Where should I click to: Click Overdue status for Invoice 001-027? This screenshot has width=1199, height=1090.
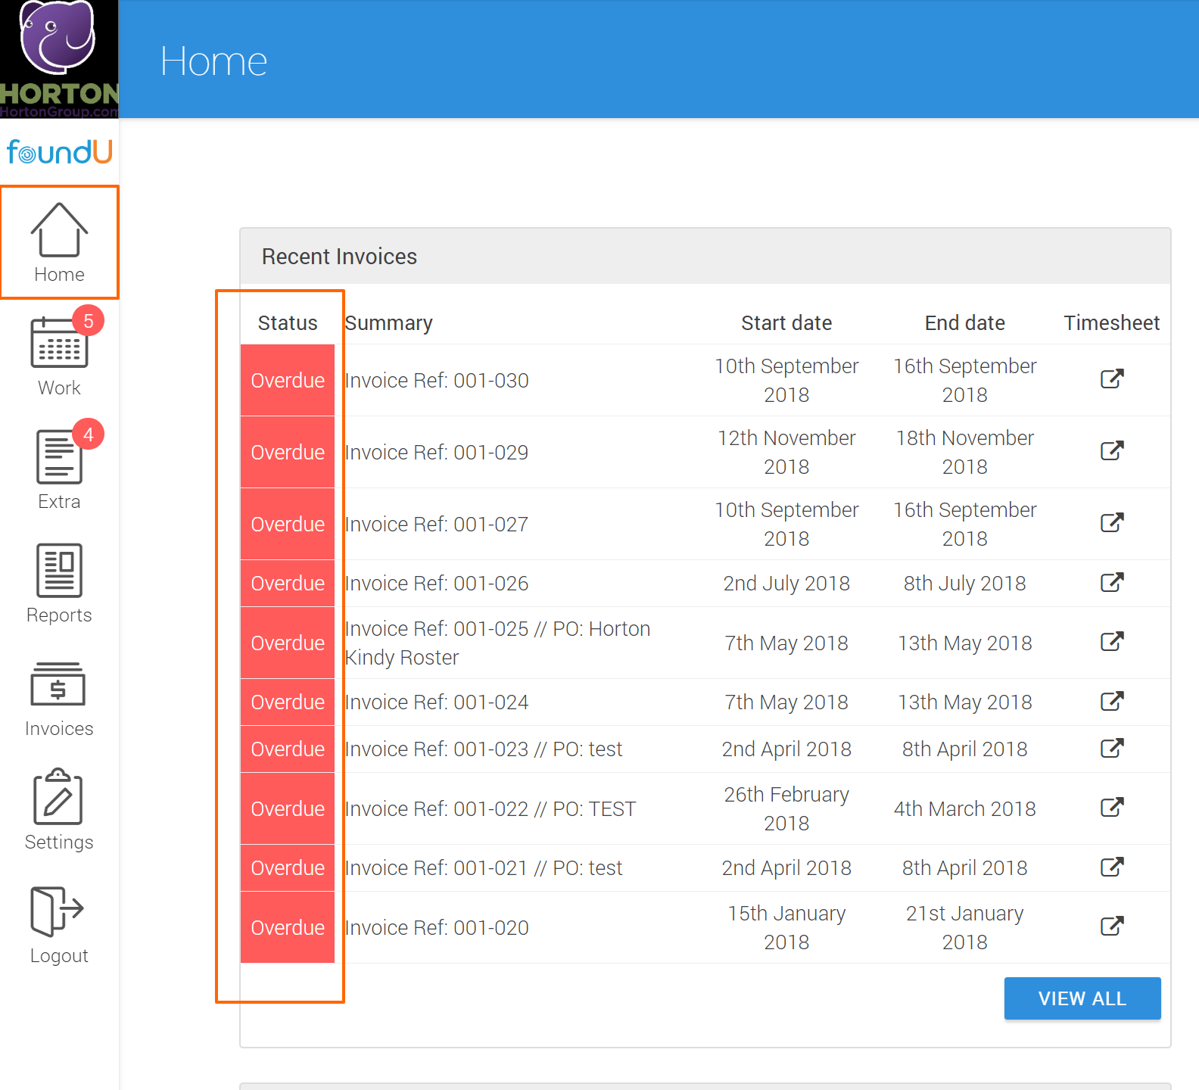[x=288, y=524]
